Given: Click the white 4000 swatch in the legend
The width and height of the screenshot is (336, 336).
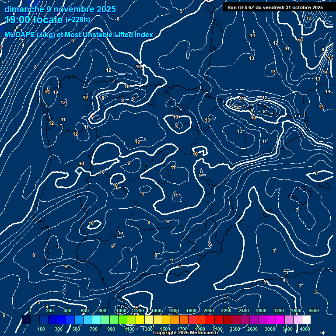Looking at the screenshot, I should coord(306,320).
